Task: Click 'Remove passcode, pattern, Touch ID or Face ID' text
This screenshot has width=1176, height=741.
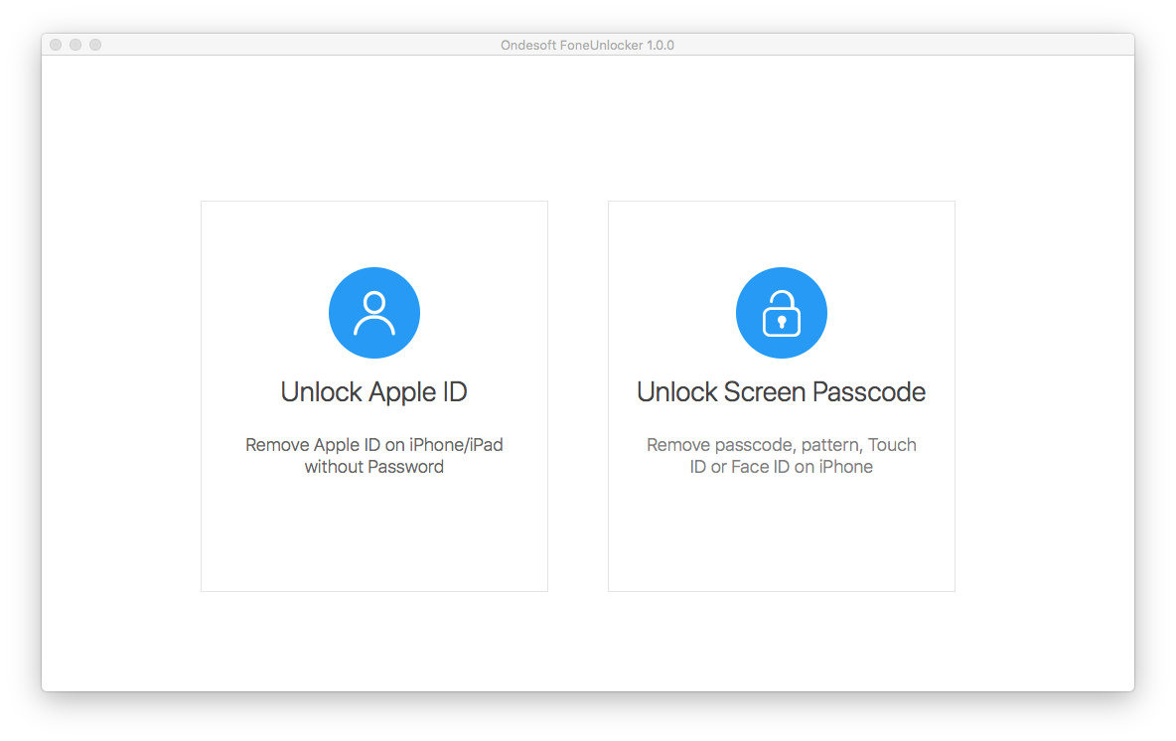Action: pos(781,456)
